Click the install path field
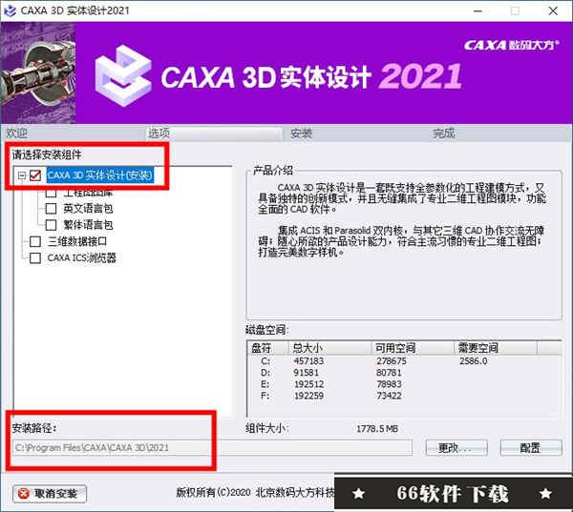This screenshot has width=573, height=512. [x=213, y=448]
